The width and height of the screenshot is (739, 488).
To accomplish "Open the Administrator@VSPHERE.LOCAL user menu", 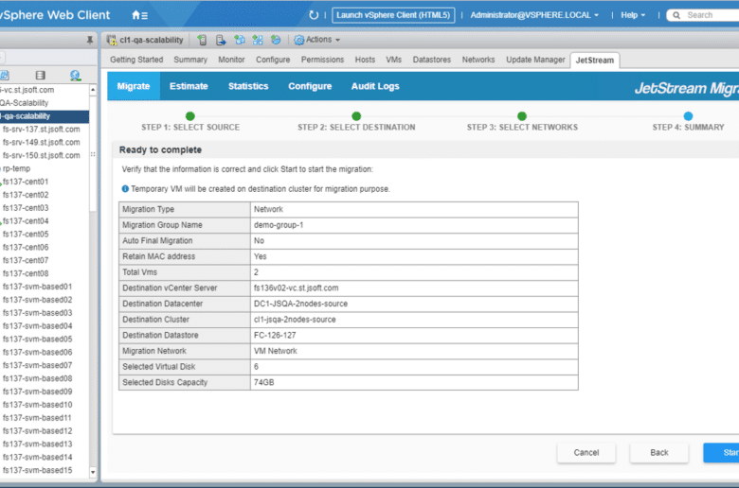I will coord(534,15).
